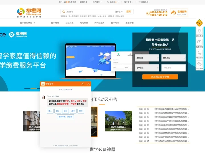Open the 获取方案 nav item
Image resolution: width=205 pixels, height=154 pixels.
click(69, 23)
